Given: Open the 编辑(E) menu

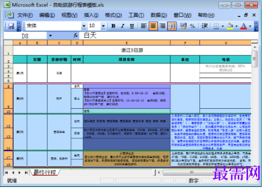Looking at the screenshot, I should (47, 15).
